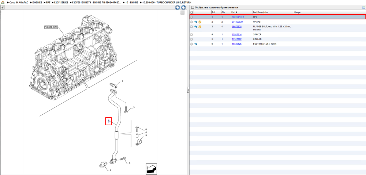This screenshot has height=175, width=366.
Task: Select callout 2 near the upper gasket
Action: (122, 81)
